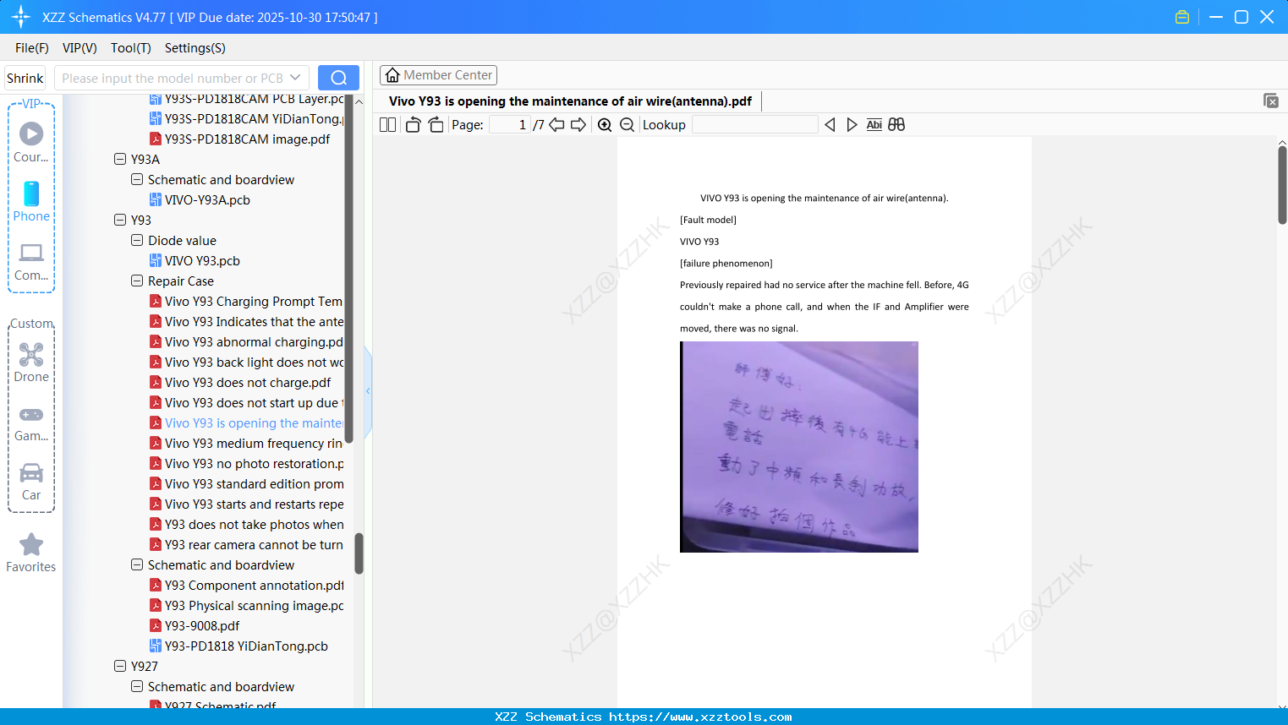This screenshot has width=1288, height=725.
Task: Rotate the page counterclockwise
Action: (x=413, y=125)
